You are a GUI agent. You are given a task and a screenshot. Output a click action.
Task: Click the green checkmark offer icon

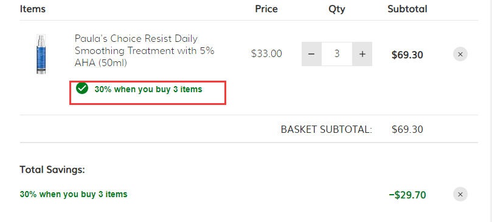(82, 89)
